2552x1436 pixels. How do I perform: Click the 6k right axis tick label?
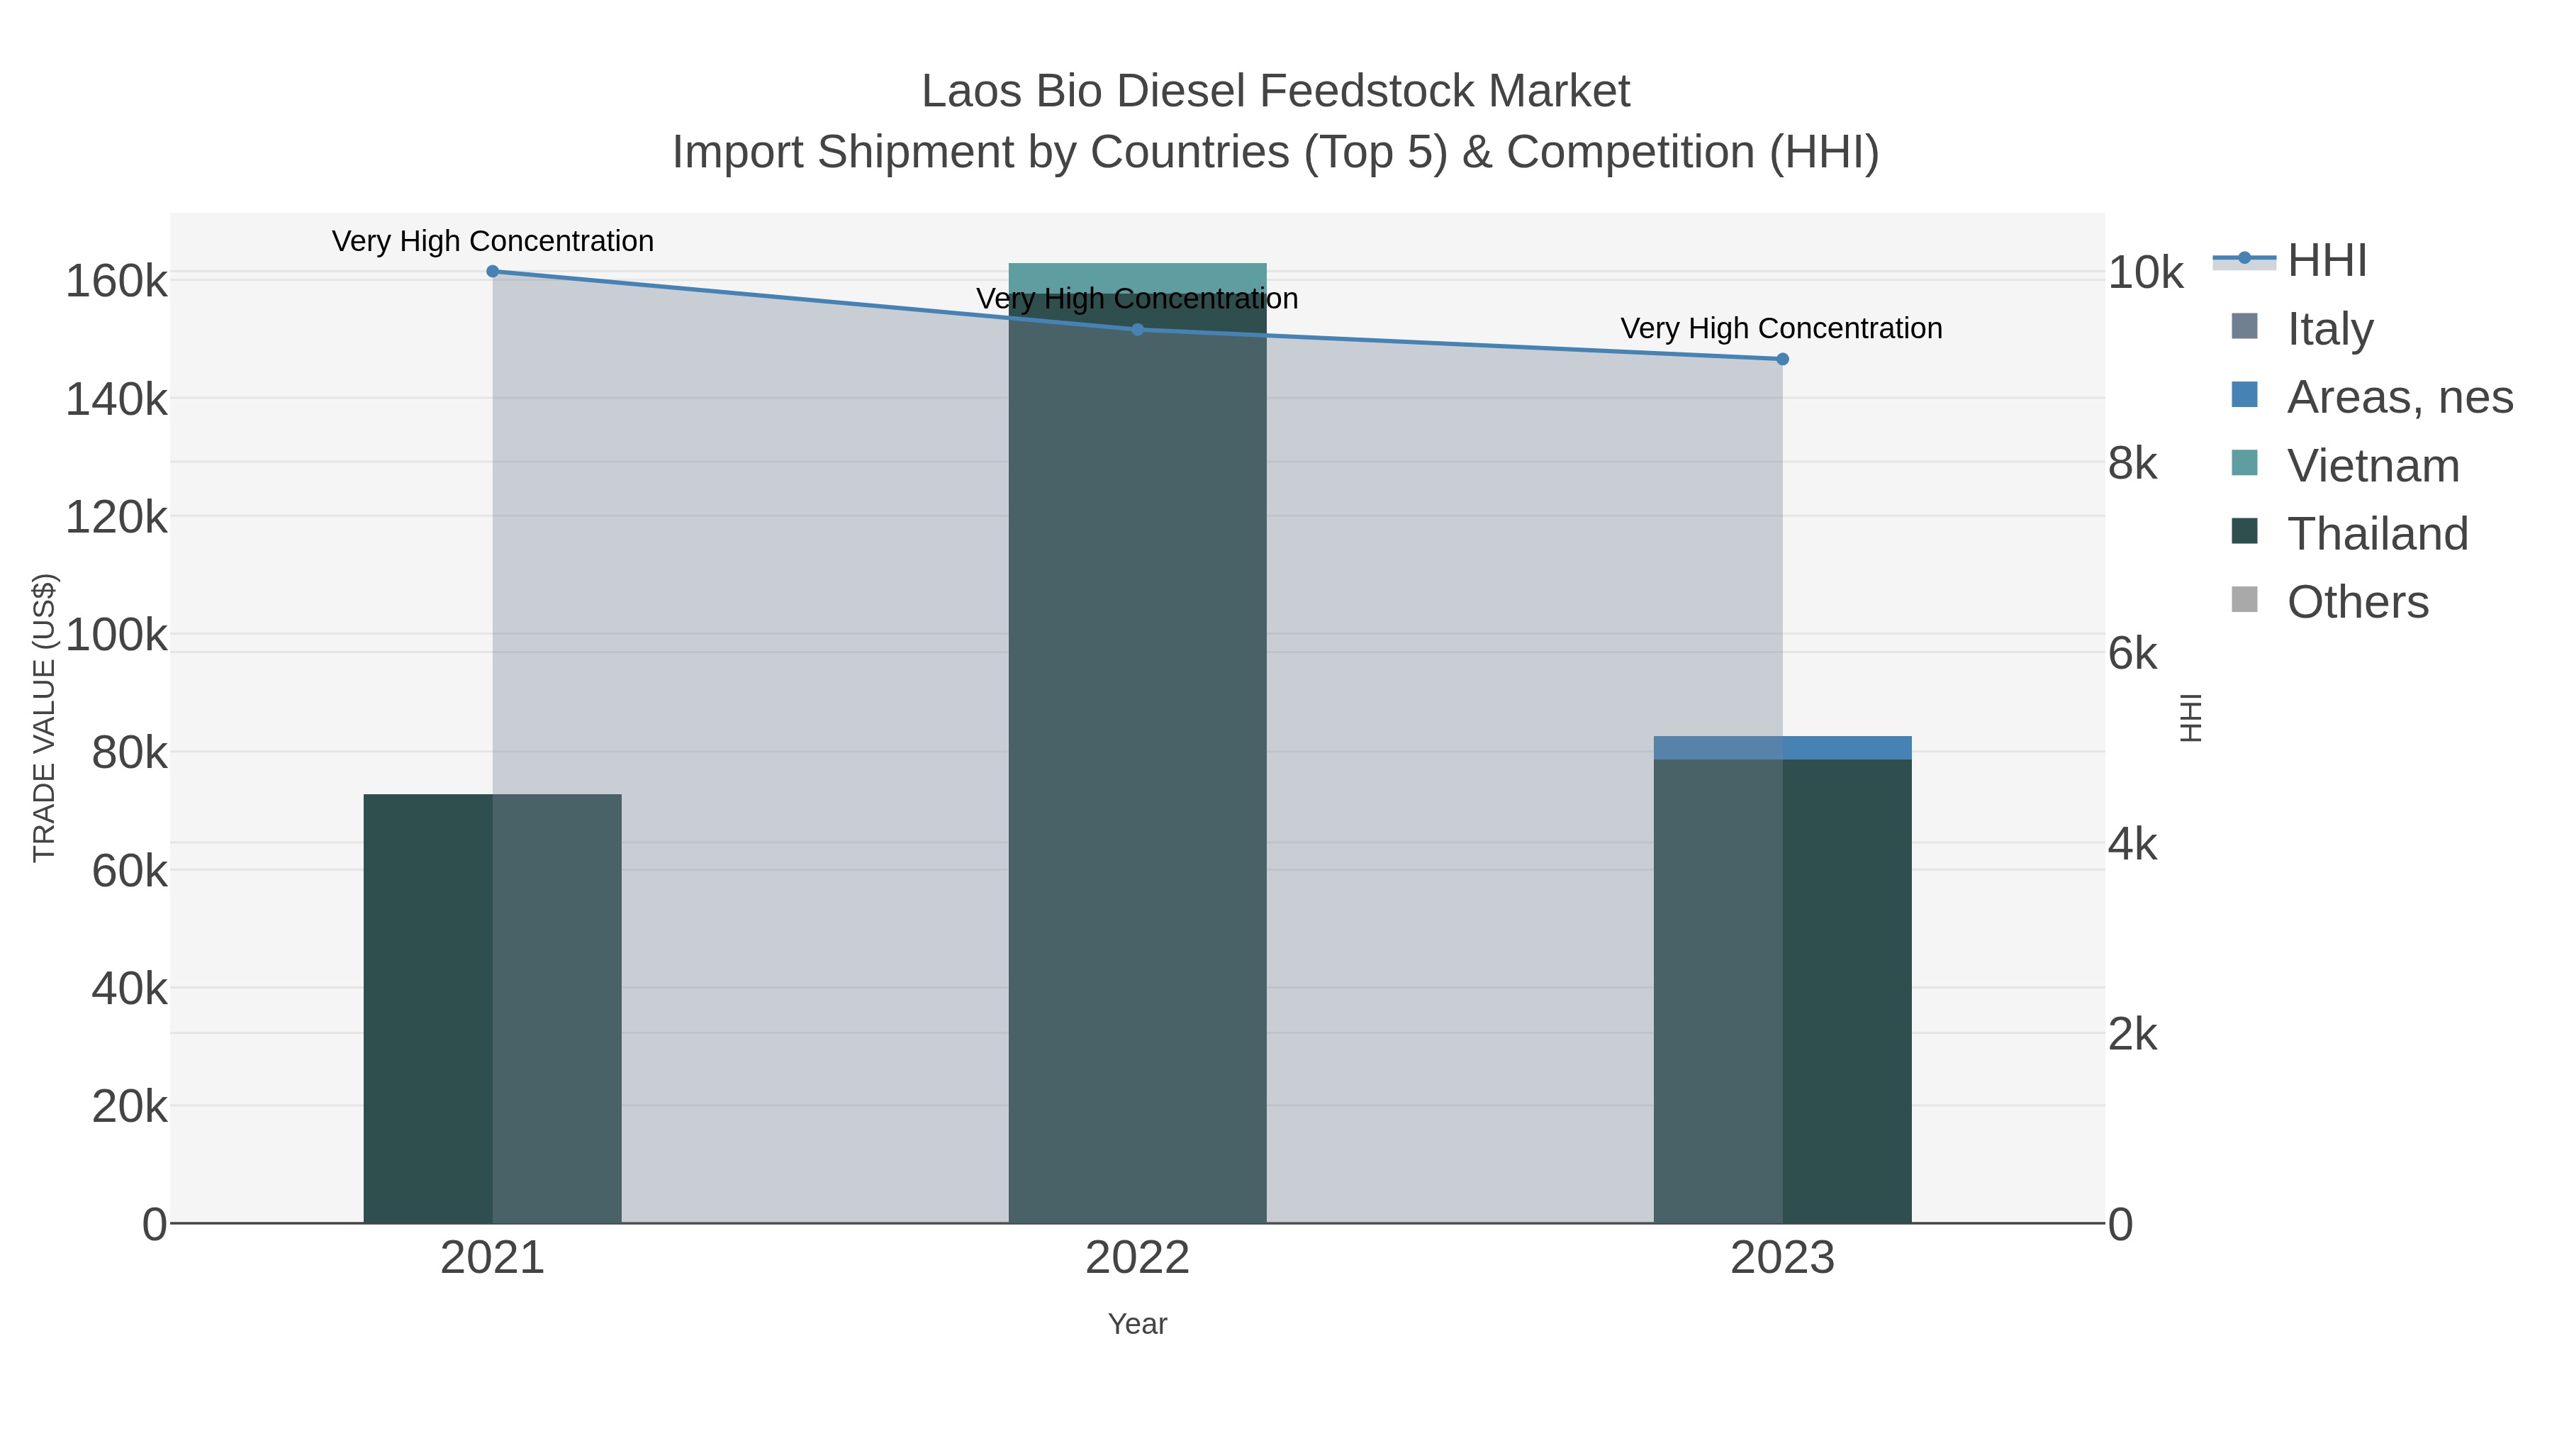click(x=2133, y=654)
